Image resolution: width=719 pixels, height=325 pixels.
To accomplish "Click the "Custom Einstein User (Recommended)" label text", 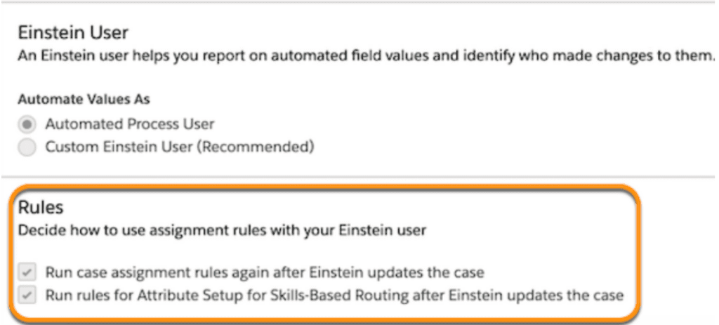I will coord(179,147).
